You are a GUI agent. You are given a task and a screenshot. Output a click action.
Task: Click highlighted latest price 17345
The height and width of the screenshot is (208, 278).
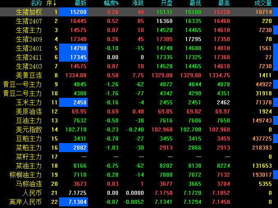73,57
